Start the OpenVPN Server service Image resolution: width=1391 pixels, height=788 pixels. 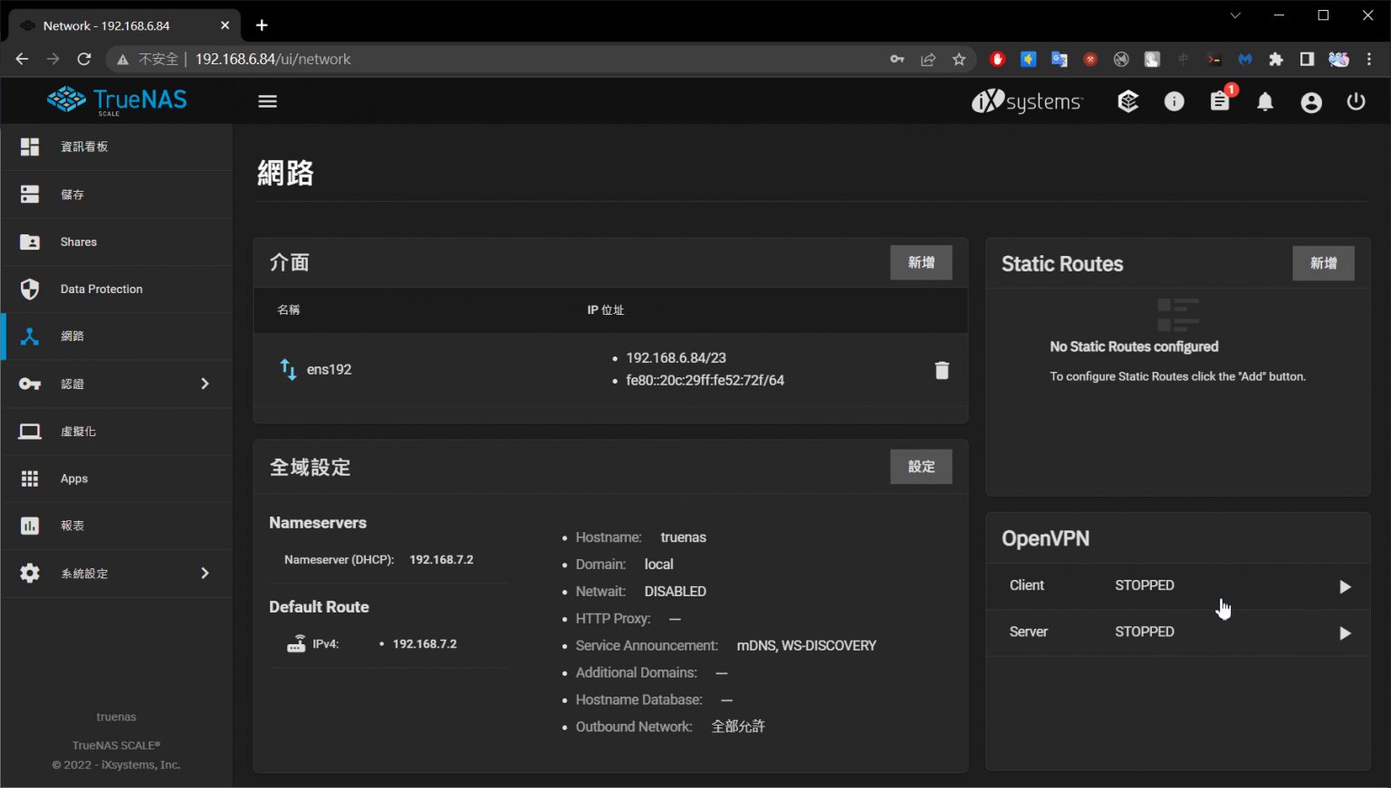pyautogui.click(x=1345, y=632)
